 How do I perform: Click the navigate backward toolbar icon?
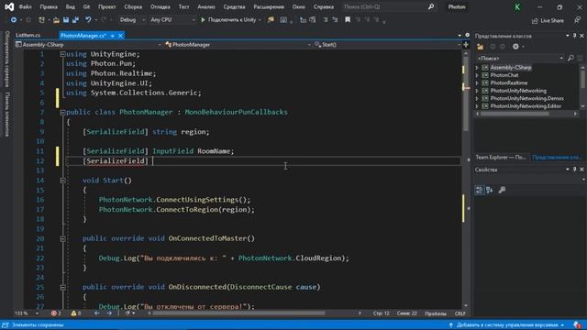point(14,20)
